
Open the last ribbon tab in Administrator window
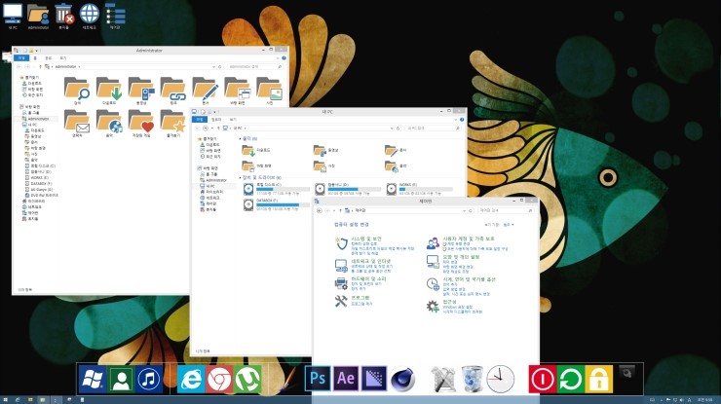click(x=63, y=58)
